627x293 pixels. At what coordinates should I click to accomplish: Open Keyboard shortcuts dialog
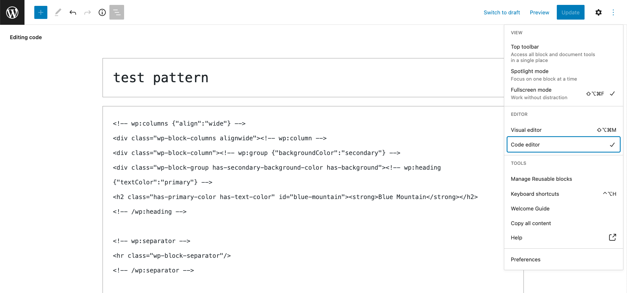point(563,194)
